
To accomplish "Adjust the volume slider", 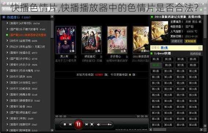I will (107, 125).
